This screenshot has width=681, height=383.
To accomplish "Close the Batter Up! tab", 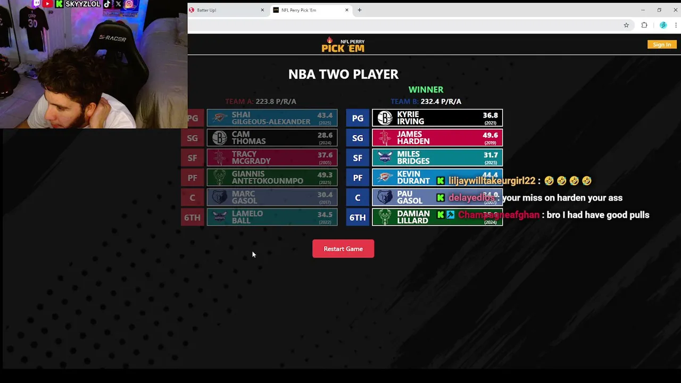I will point(262,10).
